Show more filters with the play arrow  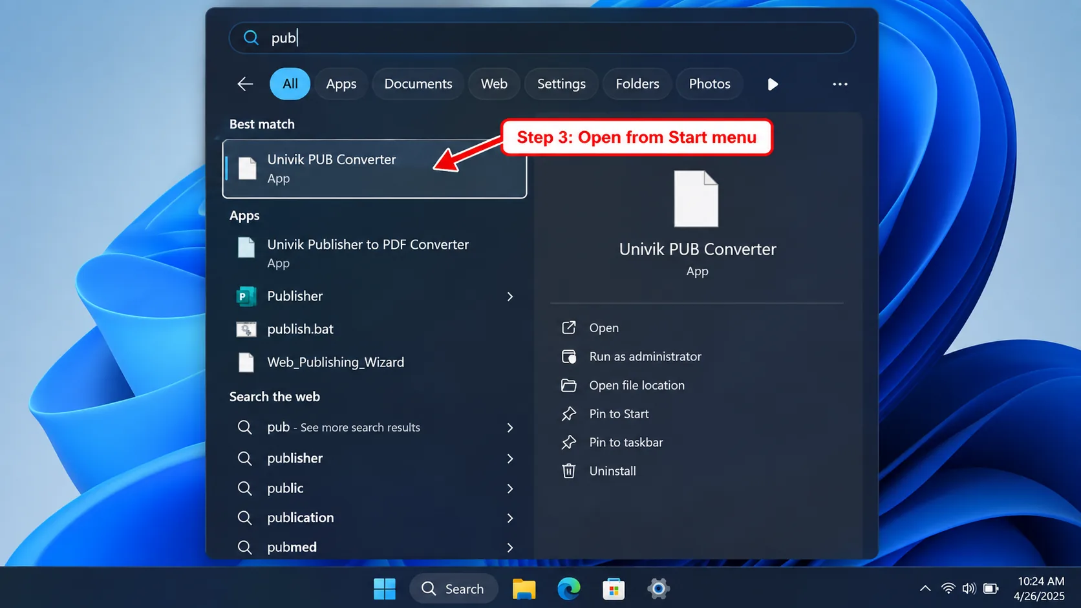point(773,84)
